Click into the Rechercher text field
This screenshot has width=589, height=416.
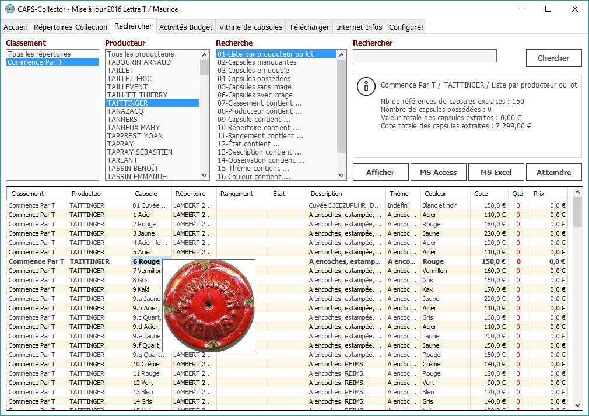pos(425,55)
